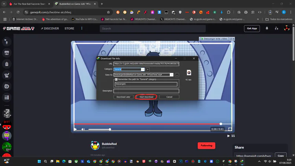Viewport: 295px width, 166px height.
Task: Go back to previous page
Action: 4,12
